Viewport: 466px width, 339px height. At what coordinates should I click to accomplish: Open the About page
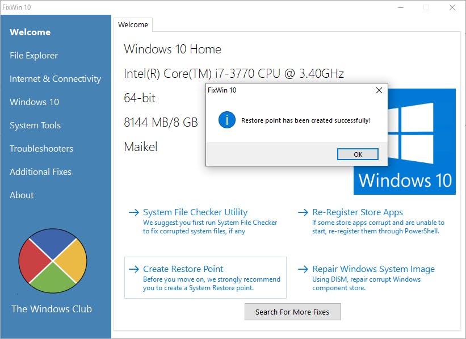pyautogui.click(x=22, y=195)
